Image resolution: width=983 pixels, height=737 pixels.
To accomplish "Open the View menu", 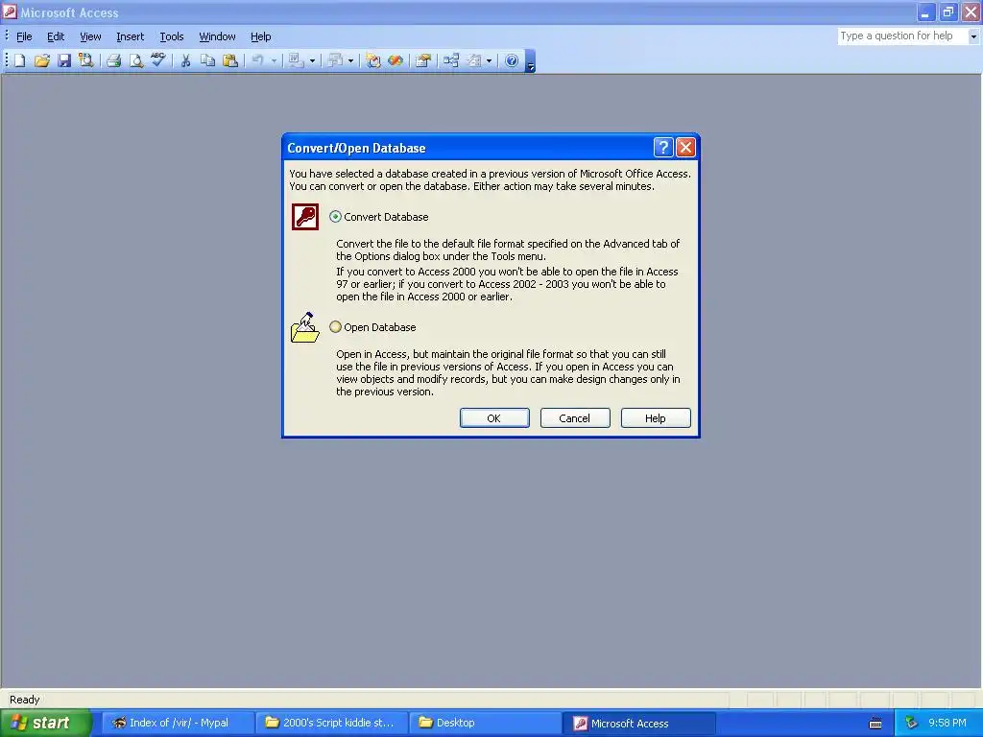I will [90, 36].
